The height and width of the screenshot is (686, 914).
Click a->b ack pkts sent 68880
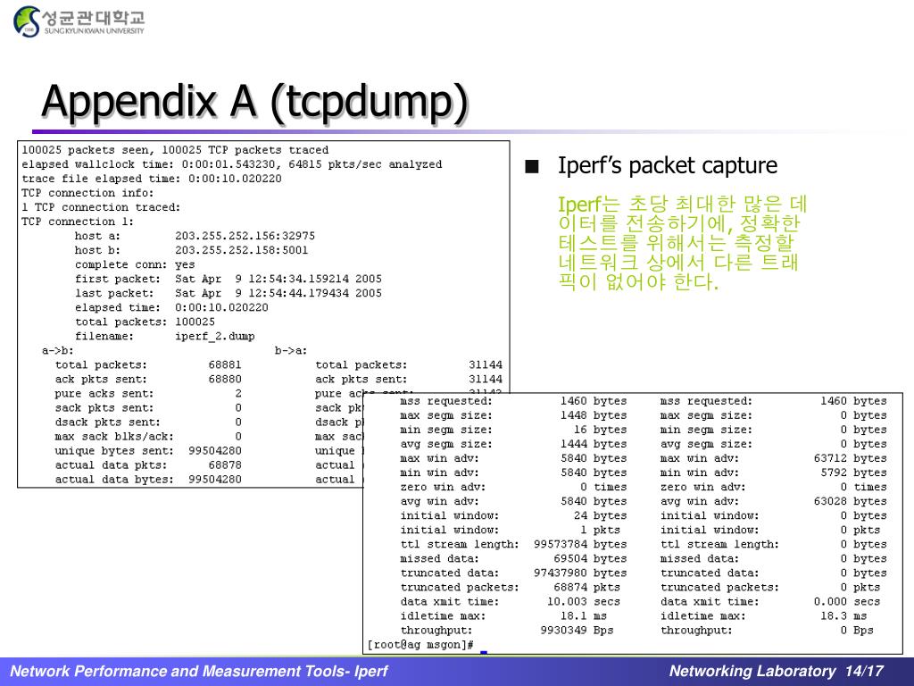coord(224,379)
